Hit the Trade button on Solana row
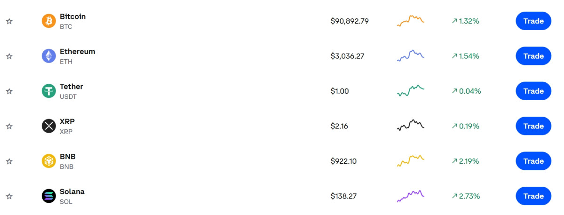Image resolution: width=564 pixels, height=215 pixels. (x=533, y=196)
